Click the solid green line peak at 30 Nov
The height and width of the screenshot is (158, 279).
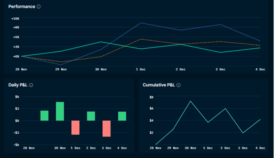click(101, 42)
